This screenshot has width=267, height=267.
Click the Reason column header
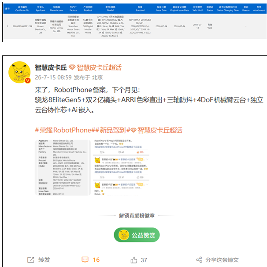click(x=246, y=8)
